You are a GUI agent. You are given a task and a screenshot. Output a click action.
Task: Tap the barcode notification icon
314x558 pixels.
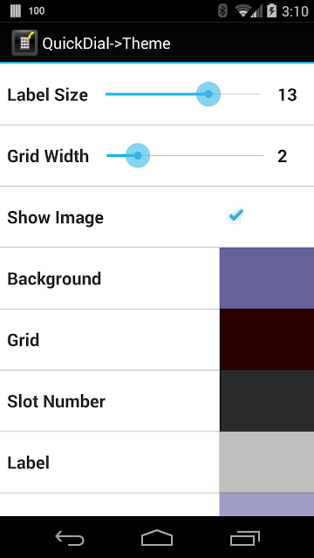pyautogui.click(x=16, y=11)
